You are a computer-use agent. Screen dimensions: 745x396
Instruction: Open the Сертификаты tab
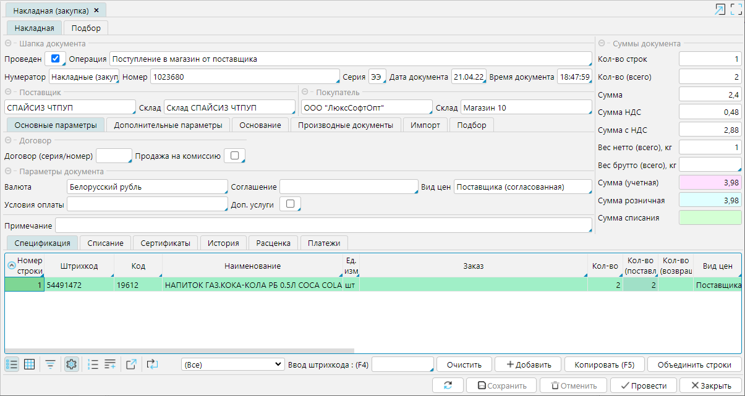pos(165,243)
